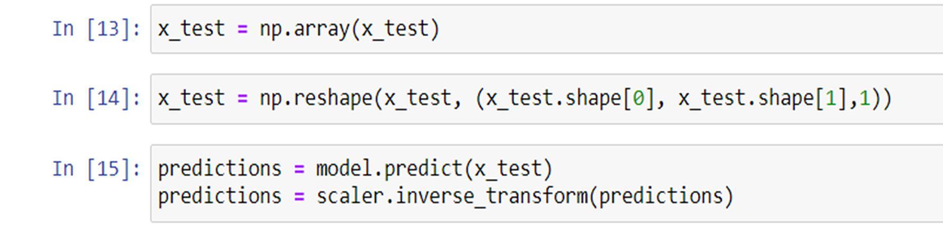Click the In [13] cell prompt
Screen dimensions: 943x233
(x=96, y=29)
